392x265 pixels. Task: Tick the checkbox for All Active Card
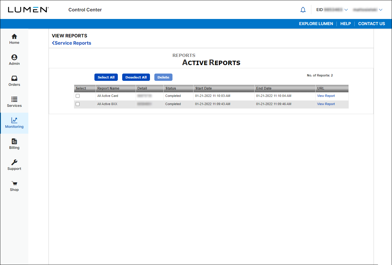[x=78, y=96]
